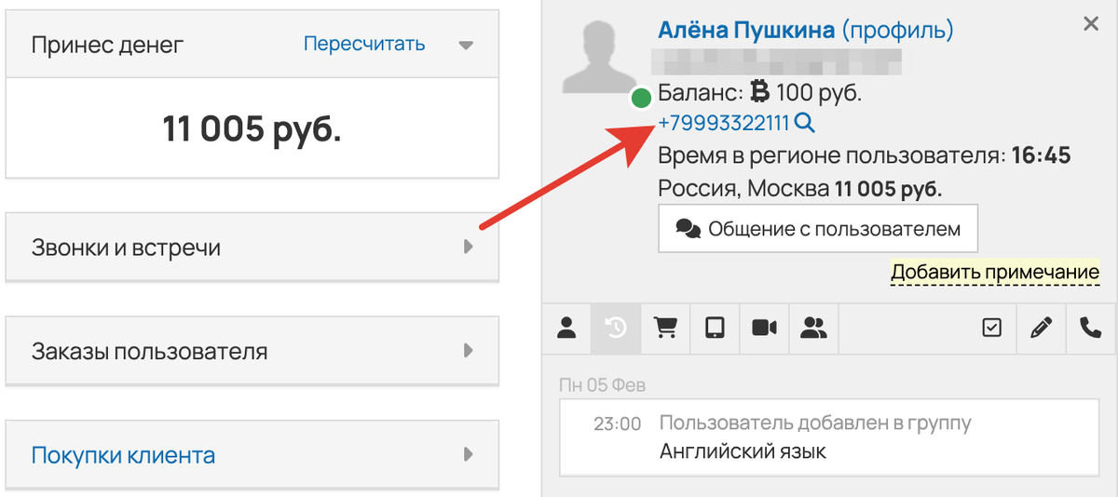The image size is (1118, 497).
Task: Open the history clock tab icon
Action: [x=616, y=328]
